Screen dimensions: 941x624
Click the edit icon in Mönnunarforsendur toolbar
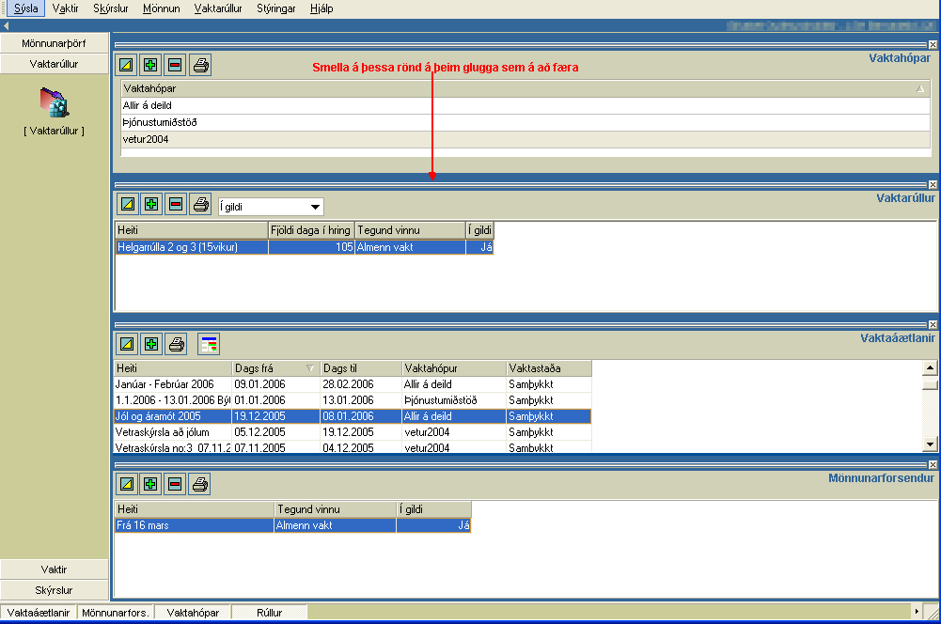[x=127, y=484]
